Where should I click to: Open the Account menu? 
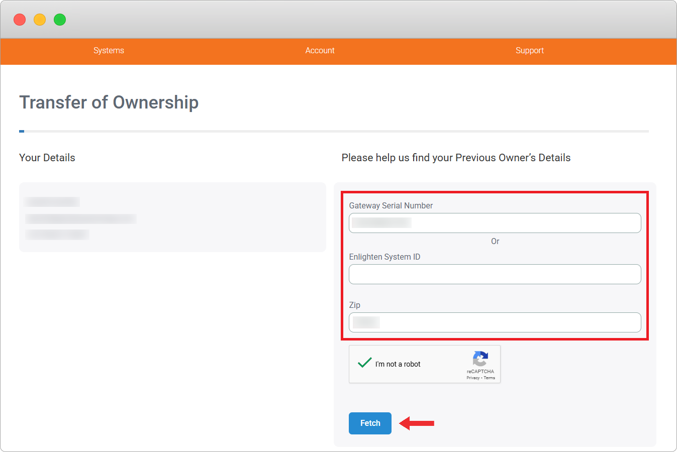point(320,51)
